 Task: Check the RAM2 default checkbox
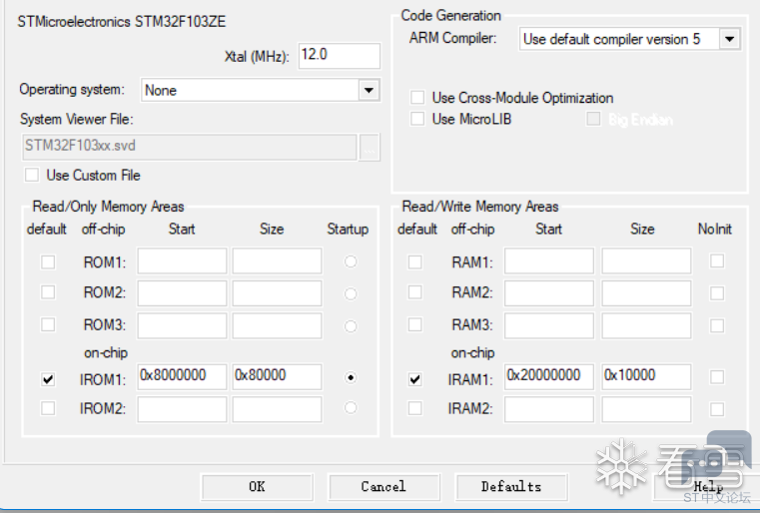(414, 292)
